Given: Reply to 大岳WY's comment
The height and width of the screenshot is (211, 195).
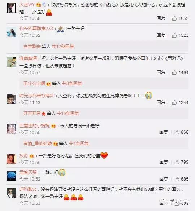Looking at the screenshot, I should [x=161, y=18].
